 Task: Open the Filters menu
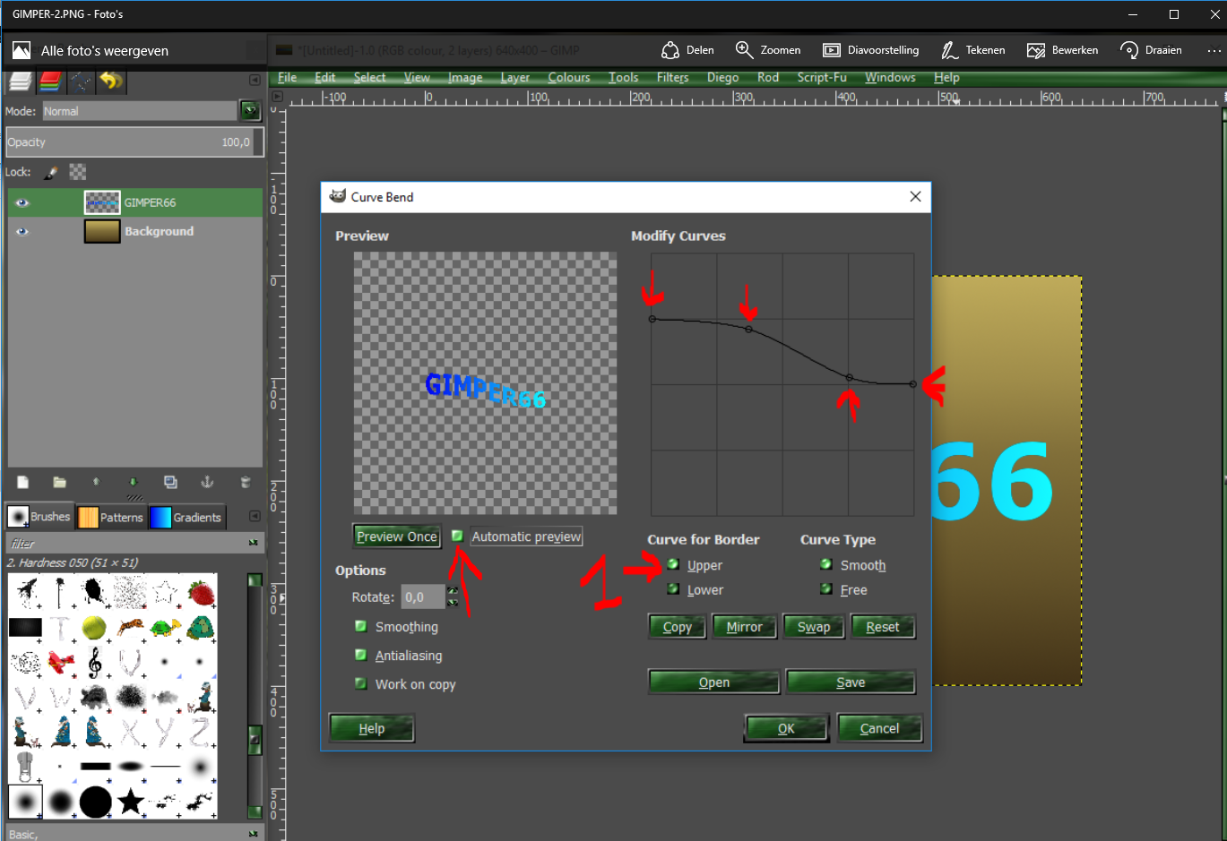[x=672, y=77]
